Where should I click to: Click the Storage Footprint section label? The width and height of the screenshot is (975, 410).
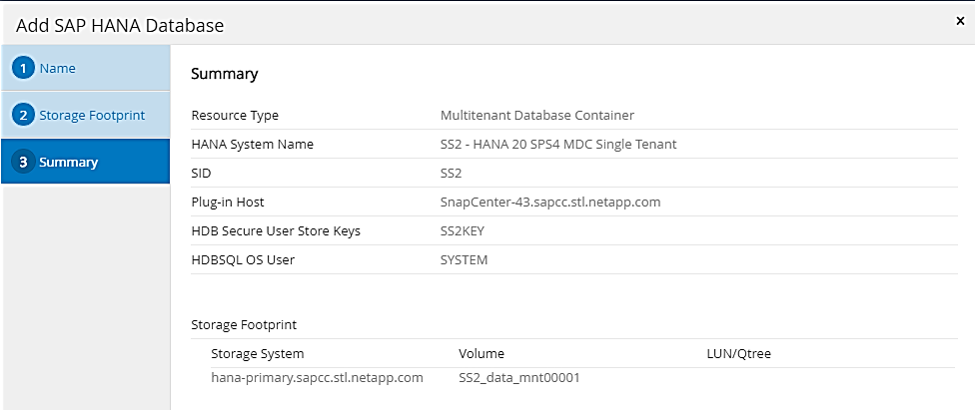(x=244, y=325)
